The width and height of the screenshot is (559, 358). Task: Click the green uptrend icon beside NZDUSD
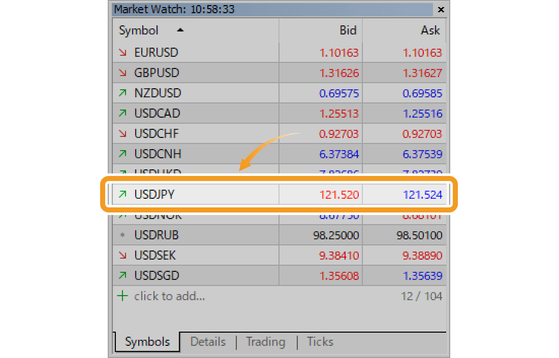click(123, 93)
